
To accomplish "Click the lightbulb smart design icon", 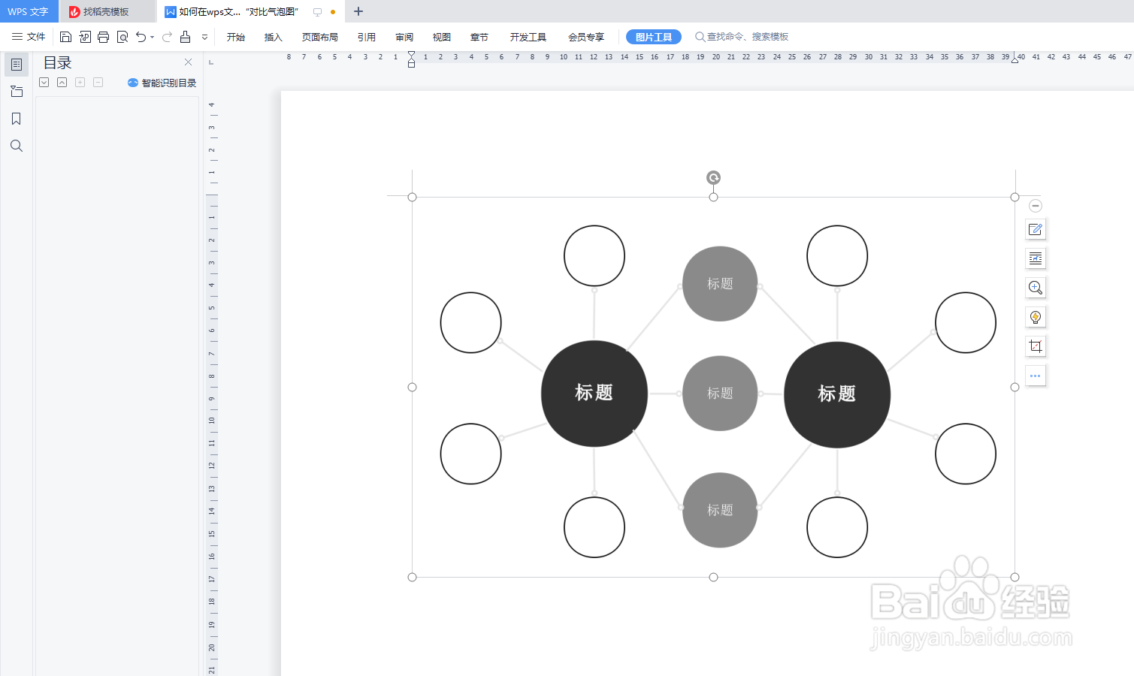I will tap(1036, 317).
